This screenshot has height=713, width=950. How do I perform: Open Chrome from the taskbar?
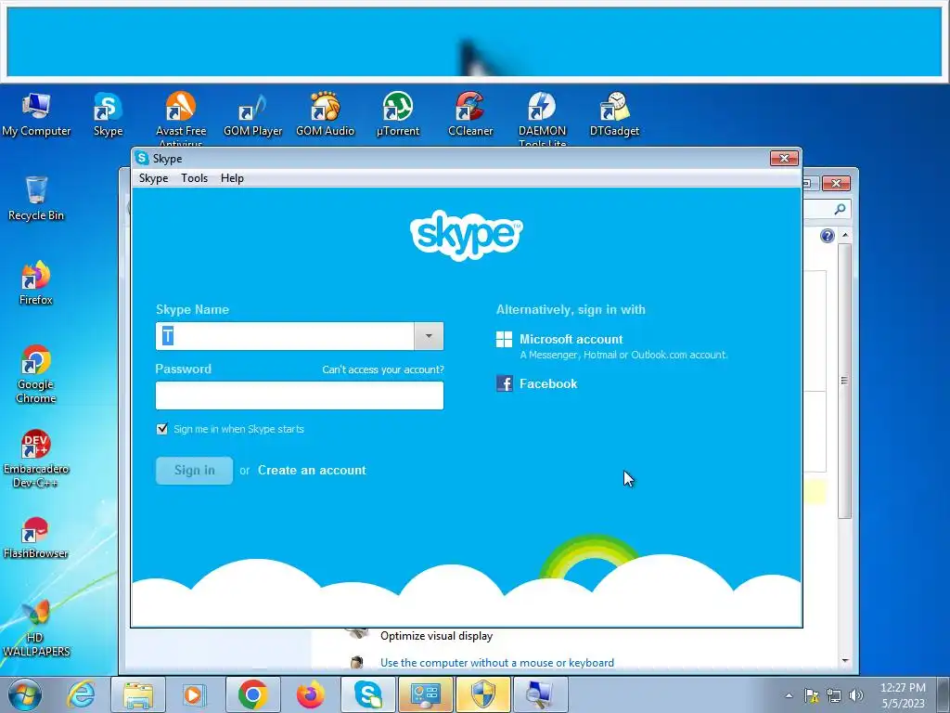click(x=252, y=694)
